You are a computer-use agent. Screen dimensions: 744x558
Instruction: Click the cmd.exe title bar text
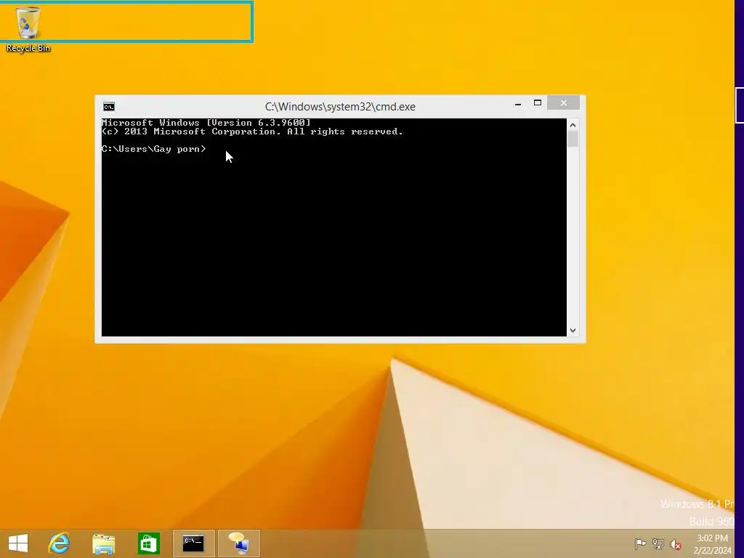(340, 107)
